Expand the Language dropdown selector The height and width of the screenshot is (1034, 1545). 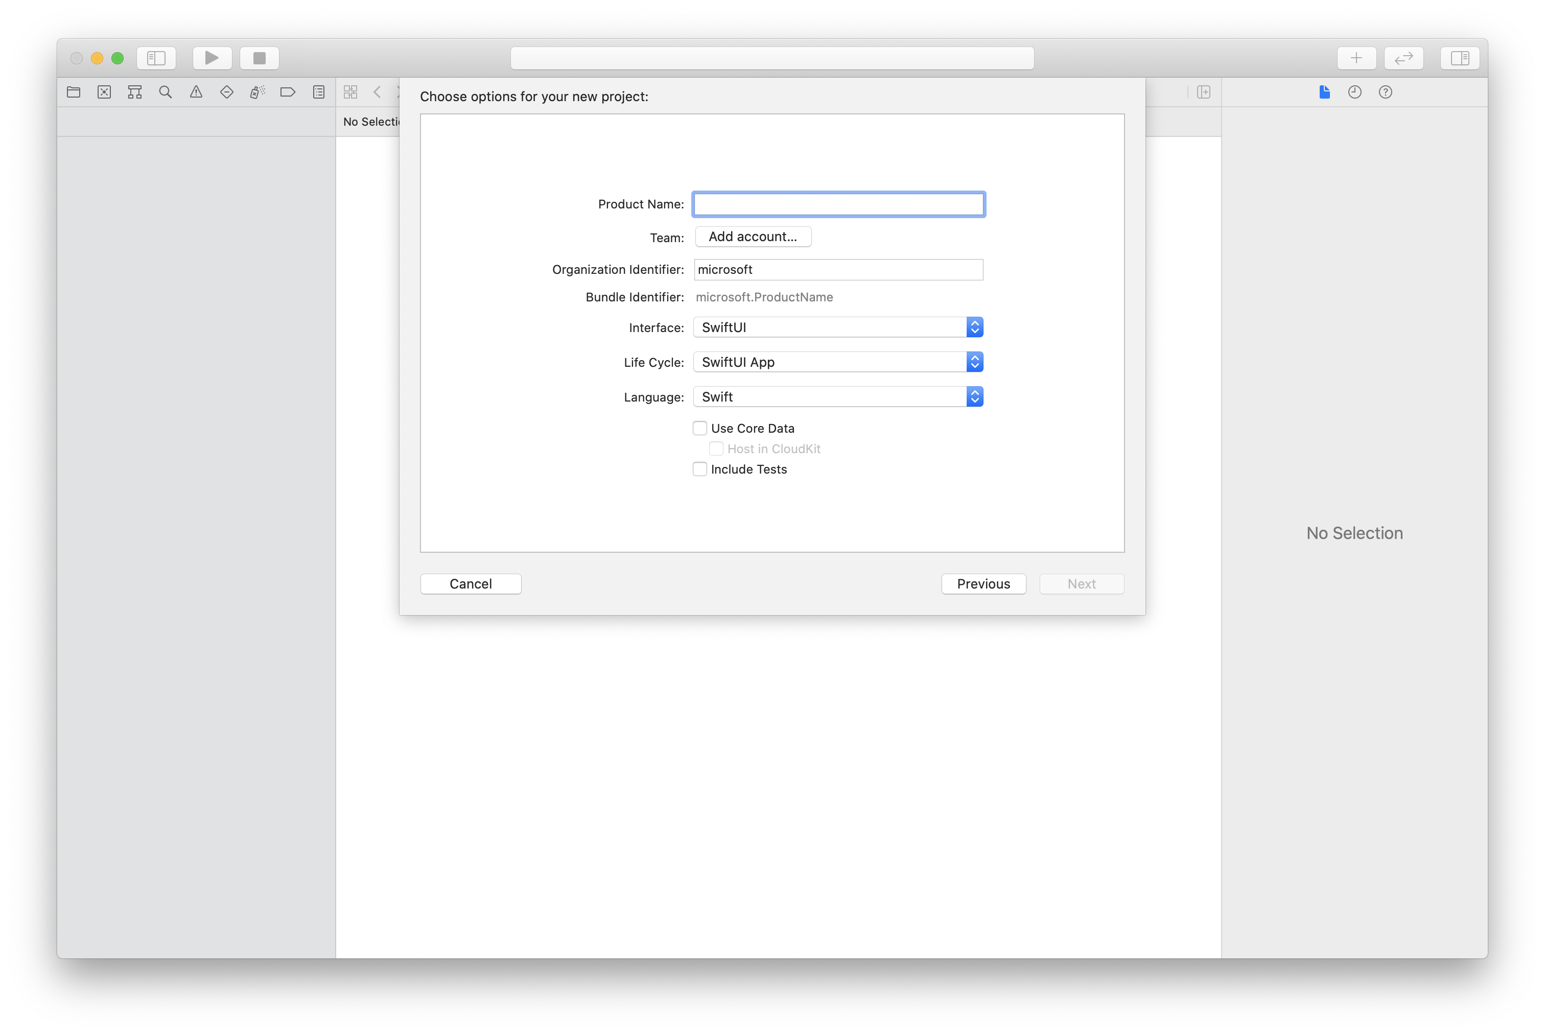tap(976, 397)
